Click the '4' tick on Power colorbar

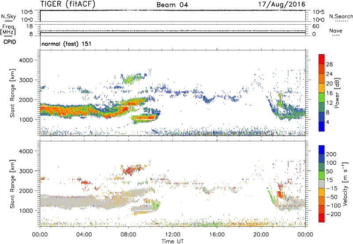click(x=327, y=122)
